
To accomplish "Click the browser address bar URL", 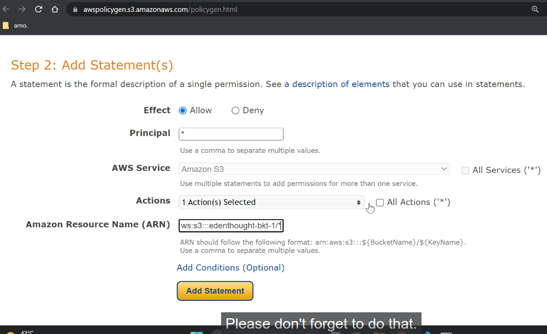I will (160, 9).
